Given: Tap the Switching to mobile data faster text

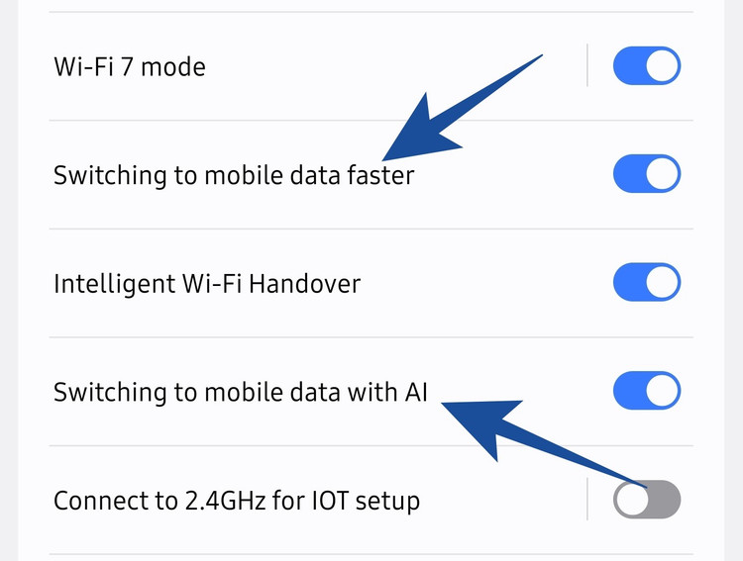Looking at the screenshot, I should [x=234, y=176].
